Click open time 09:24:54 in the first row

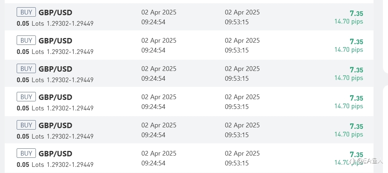(153, 22)
